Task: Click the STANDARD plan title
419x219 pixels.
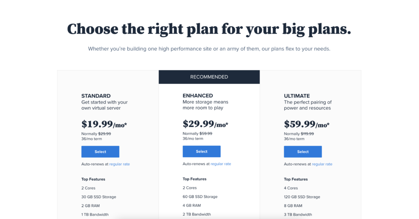Action: click(96, 96)
